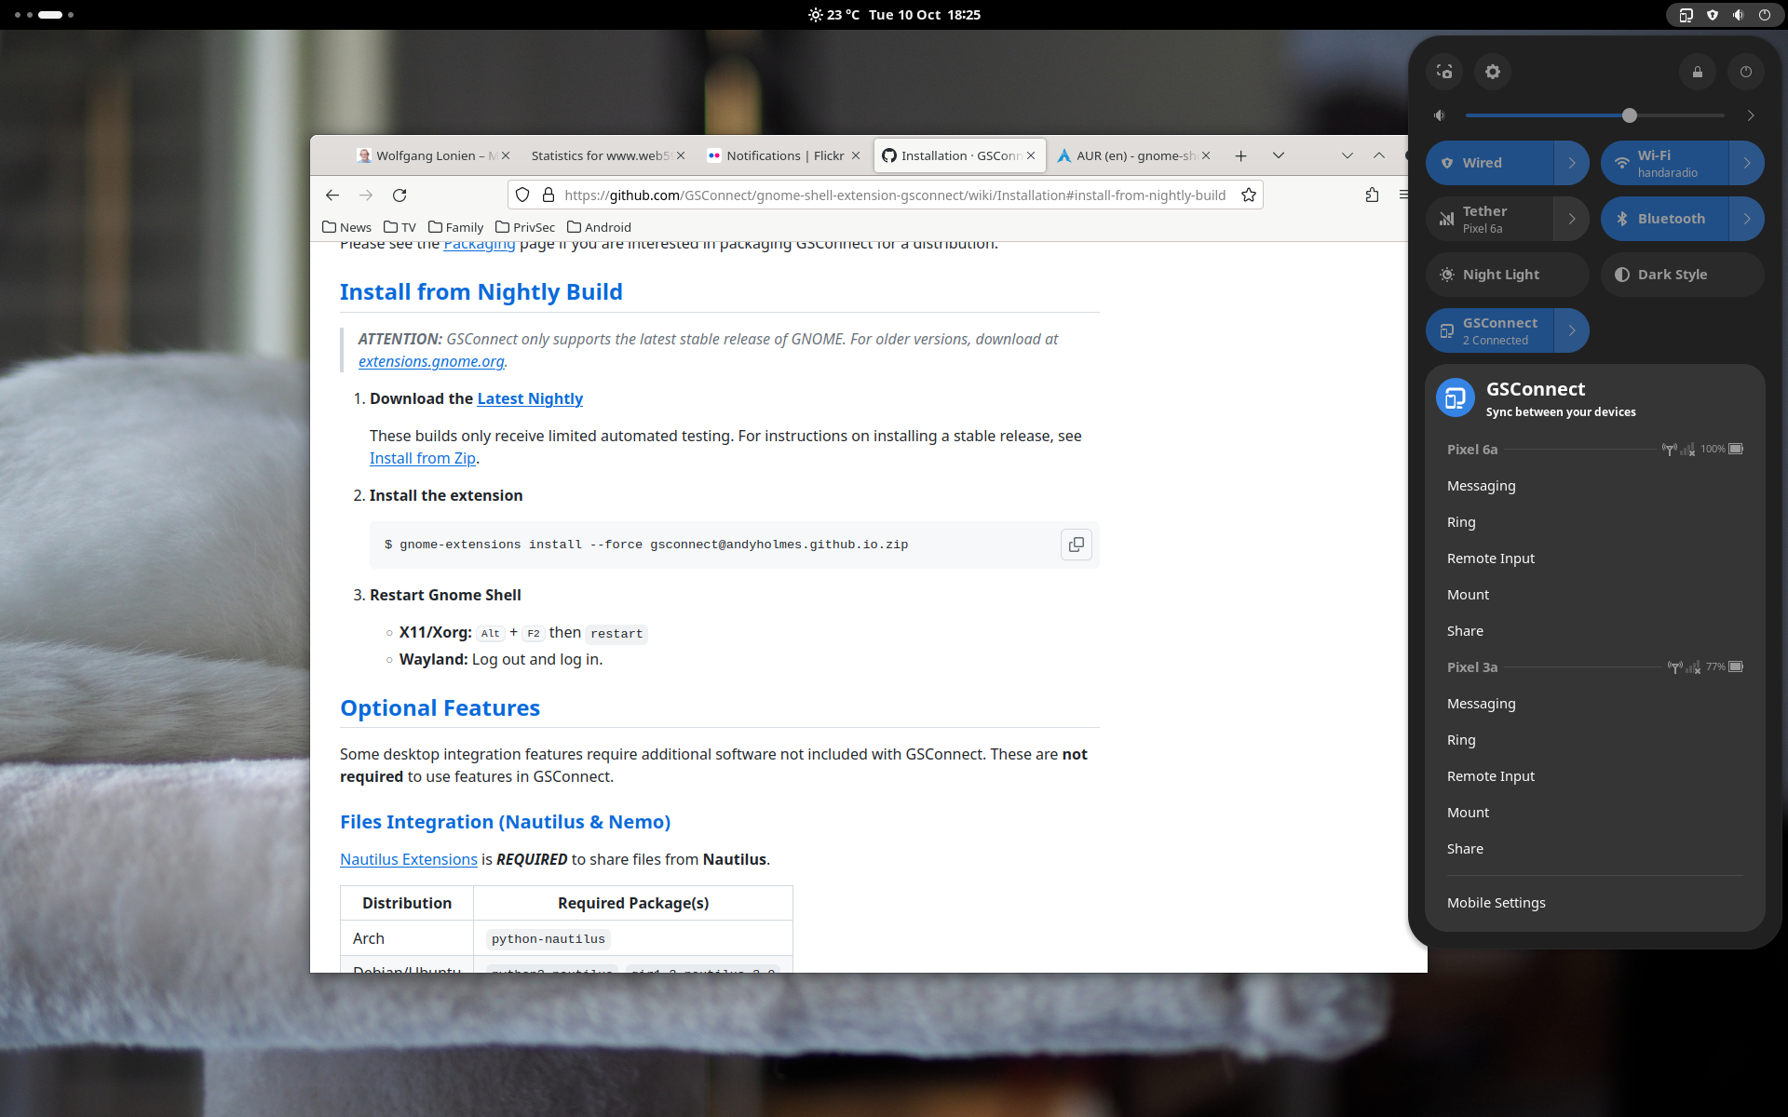Click the Install from Nightly Build heading

coord(481,292)
